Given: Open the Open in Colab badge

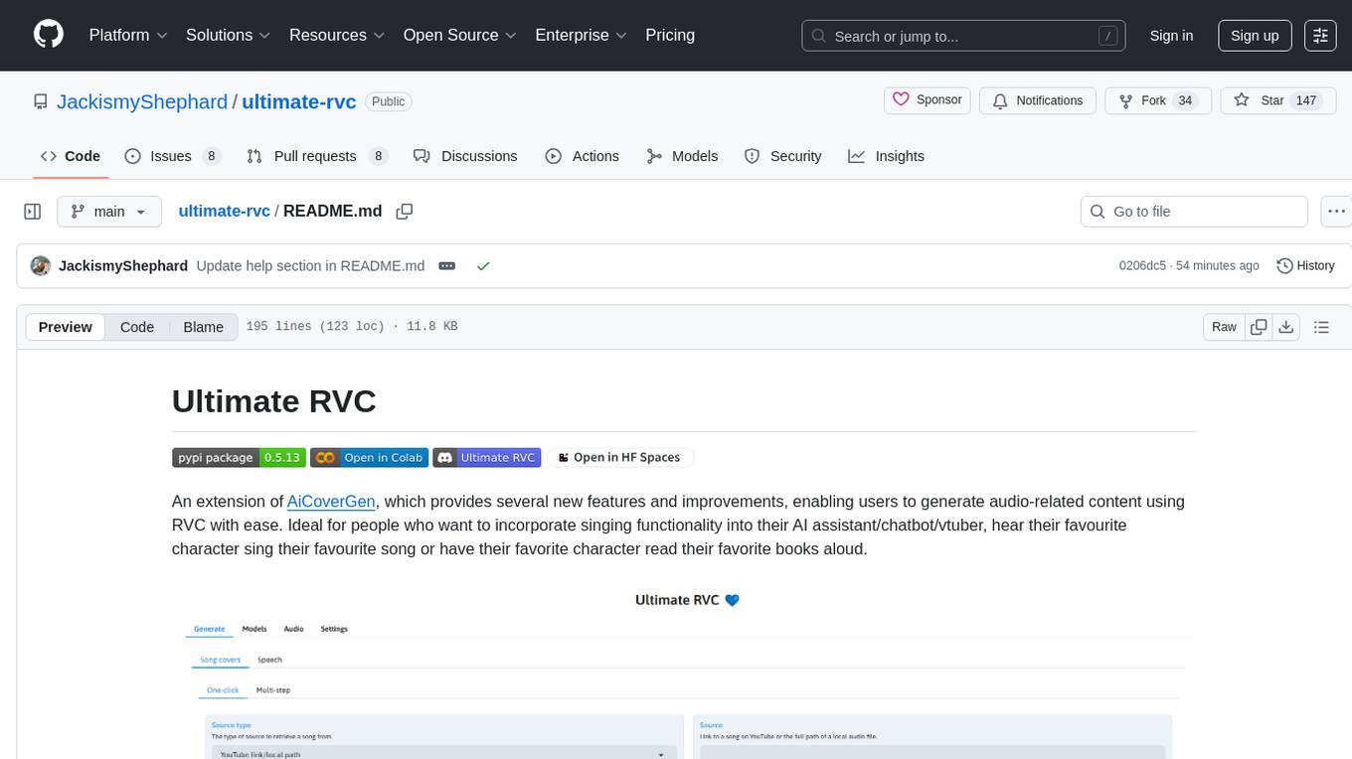Looking at the screenshot, I should 369,458.
